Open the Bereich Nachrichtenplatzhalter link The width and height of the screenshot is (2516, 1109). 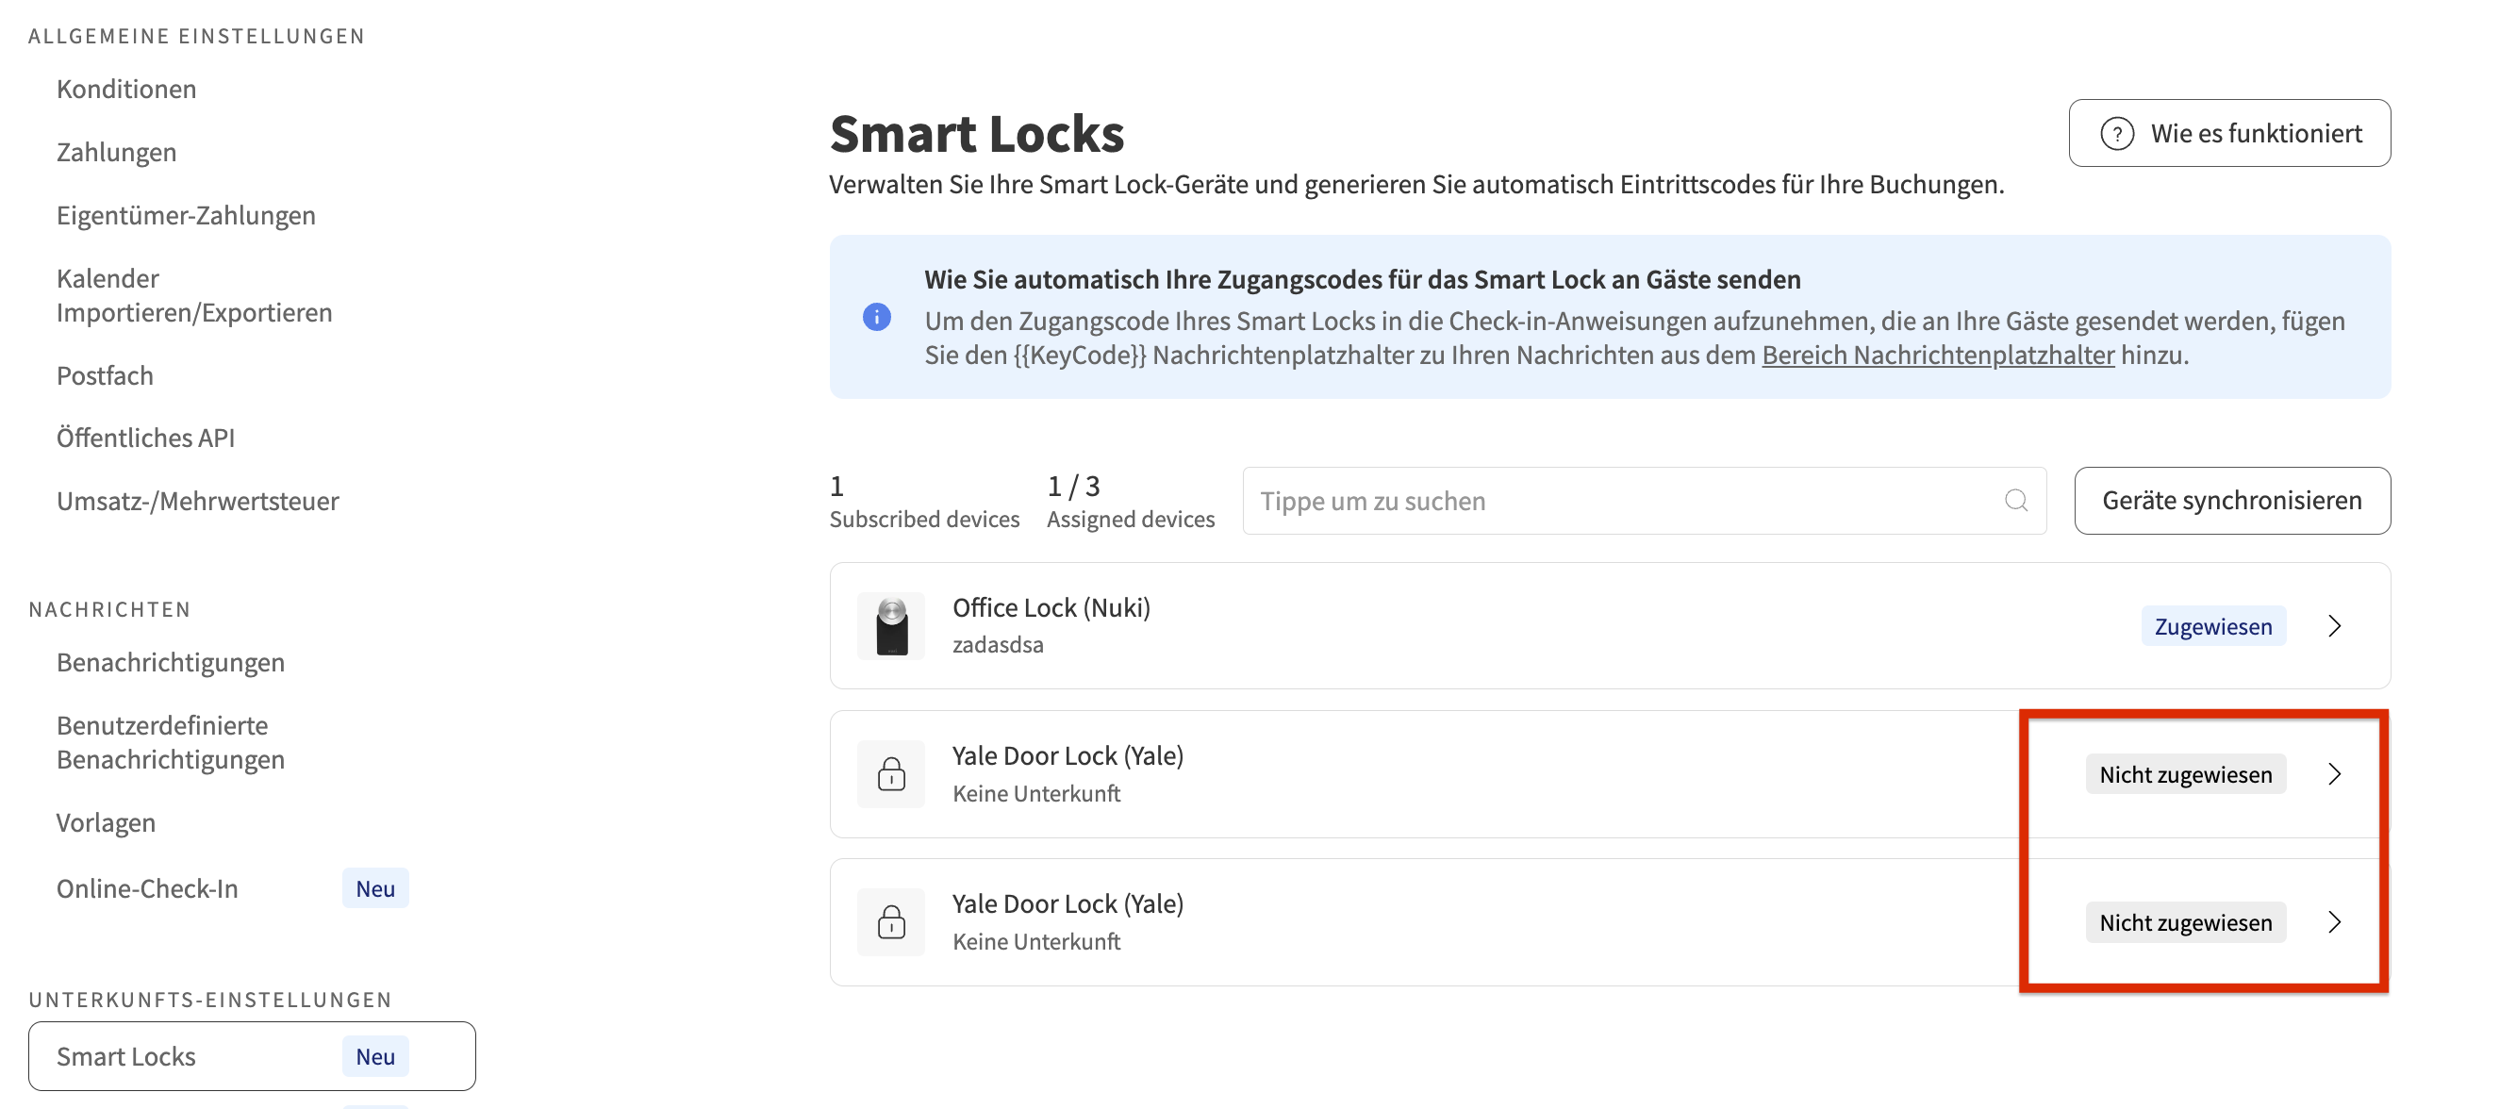pos(1938,355)
